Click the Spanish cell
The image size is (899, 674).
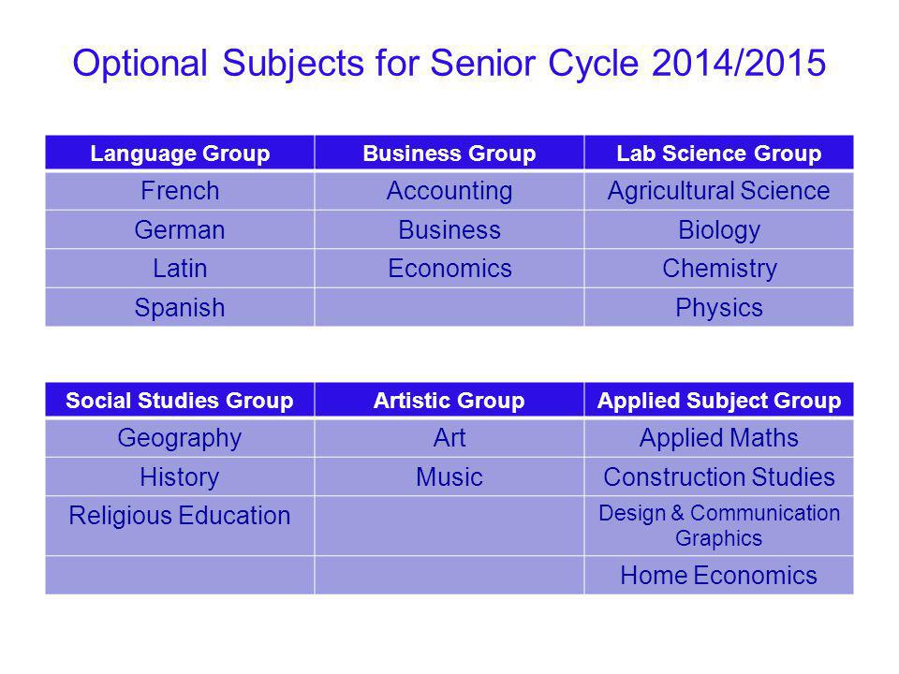180,307
